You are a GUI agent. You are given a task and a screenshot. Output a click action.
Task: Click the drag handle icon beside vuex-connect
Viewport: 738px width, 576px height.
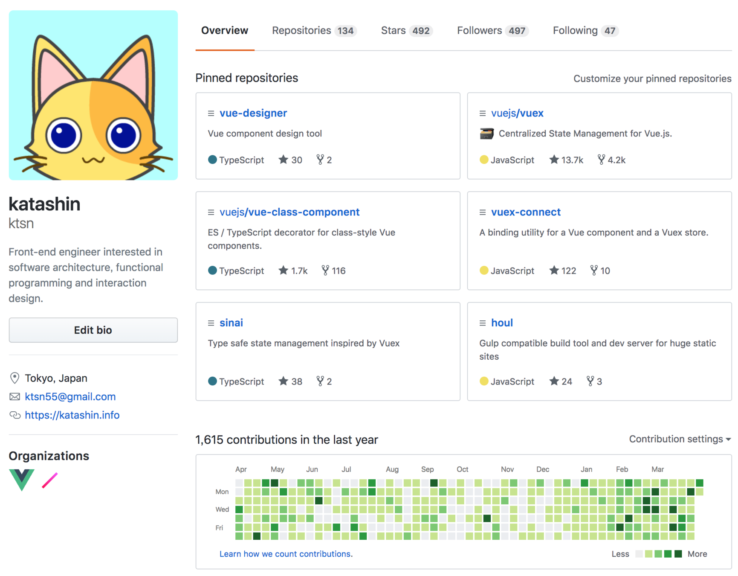pyautogui.click(x=483, y=212)
